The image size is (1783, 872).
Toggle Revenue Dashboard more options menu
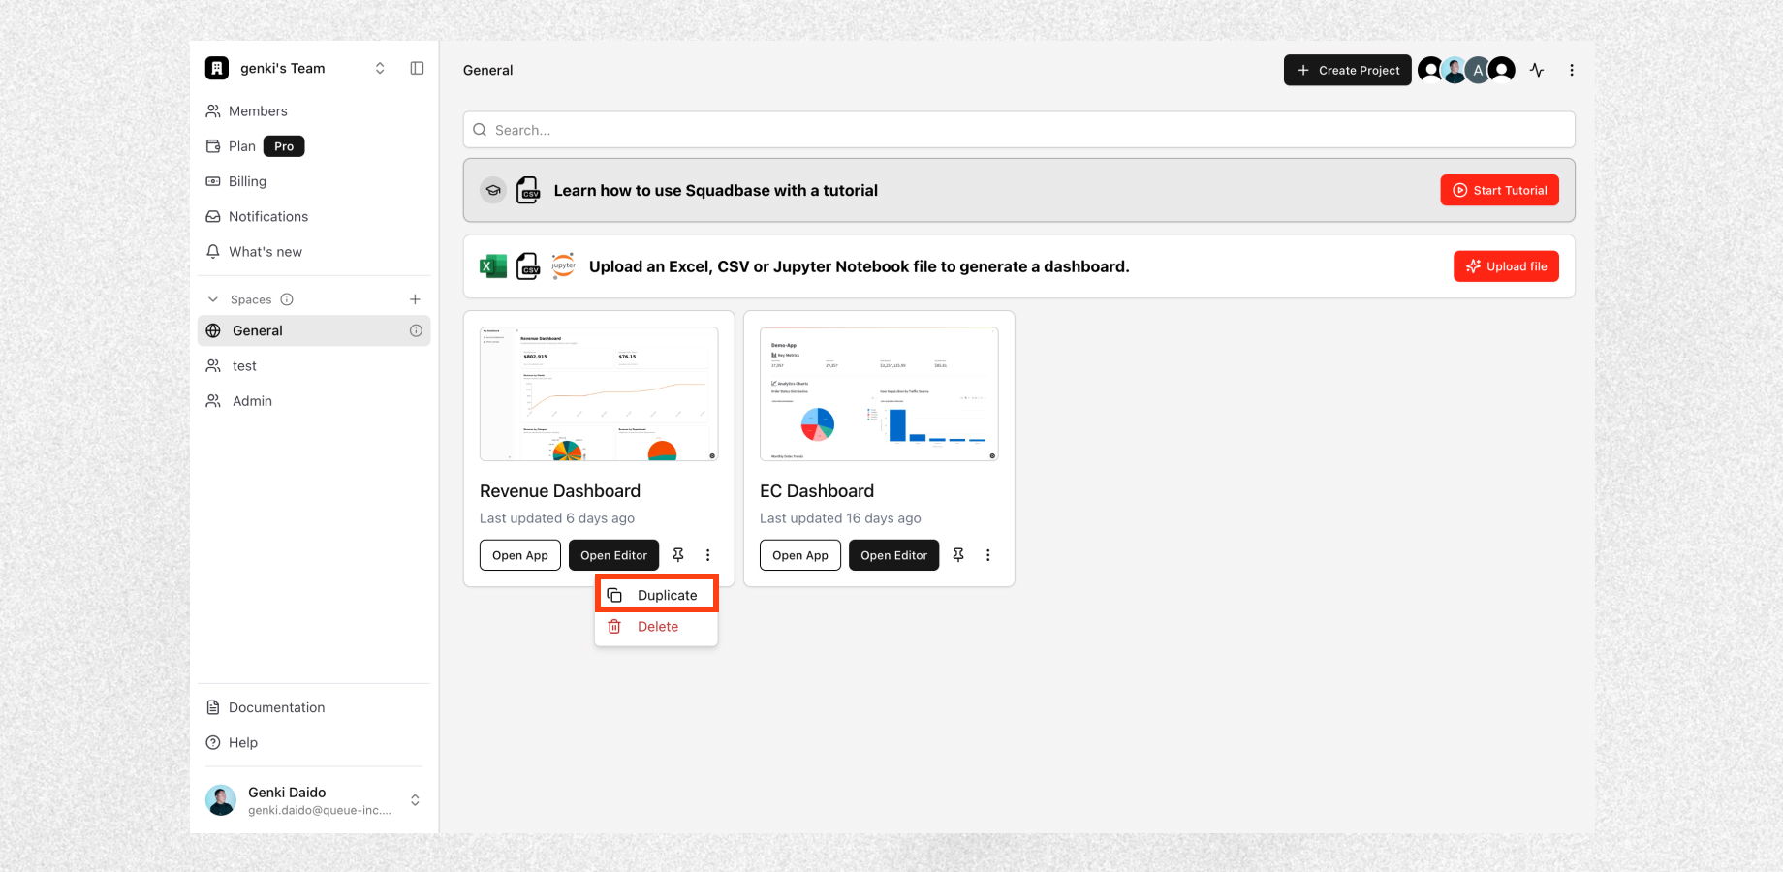[x=708, y=555]
